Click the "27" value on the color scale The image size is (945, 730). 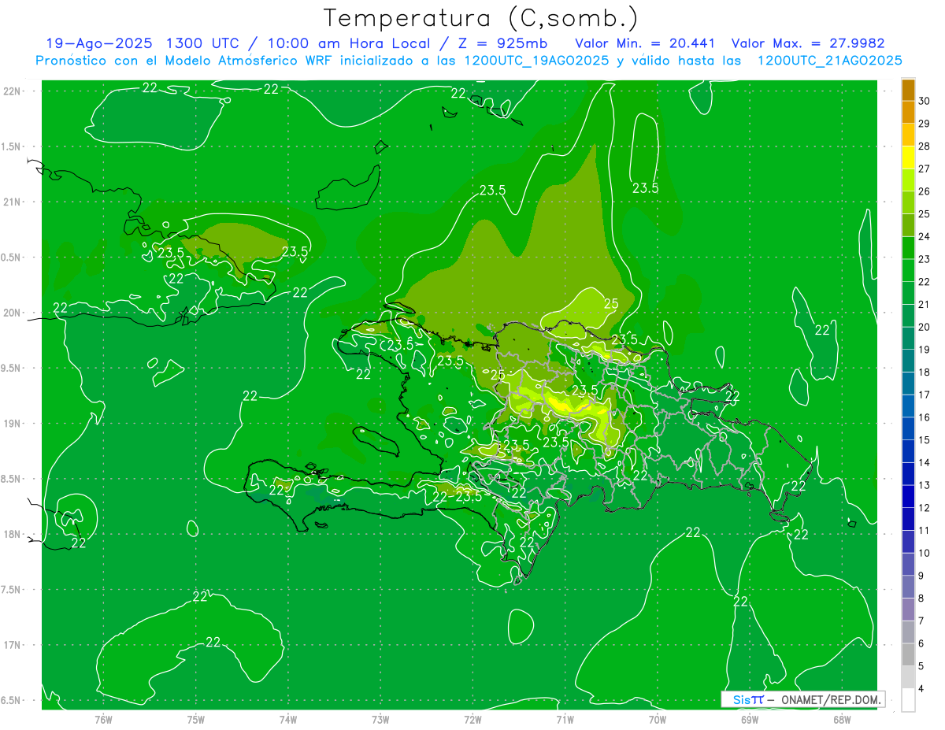pos(925,169)
